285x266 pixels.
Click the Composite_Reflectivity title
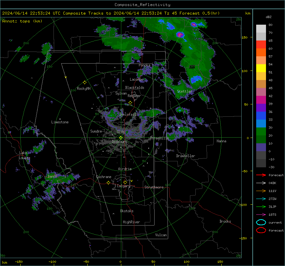142,5
